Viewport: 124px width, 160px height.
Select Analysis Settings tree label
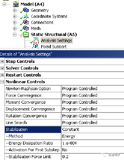(x=56, y=41)
